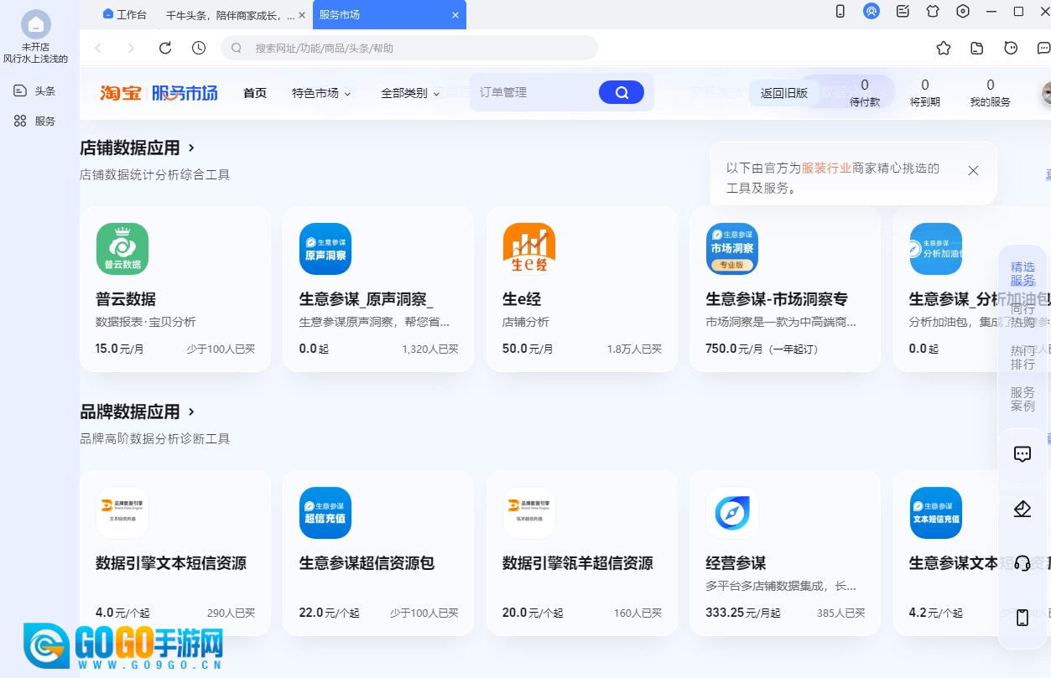This screenshot has width=1051, height=678.
Task: Expand the 店铺数据应用 section arrow
Action: (x=192, y=148)
